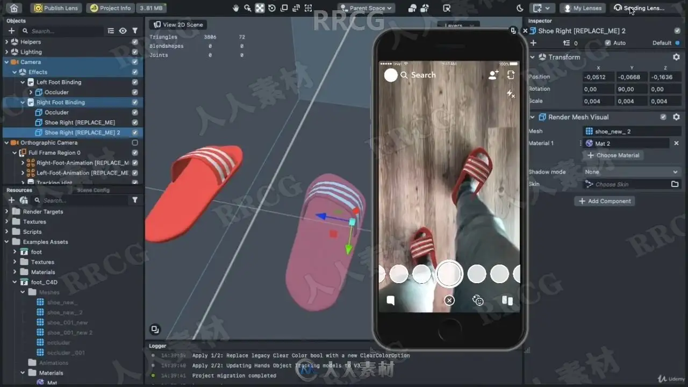
Task: Enable the Orthographic Camera checkbox
Action: tap(135, 143)
